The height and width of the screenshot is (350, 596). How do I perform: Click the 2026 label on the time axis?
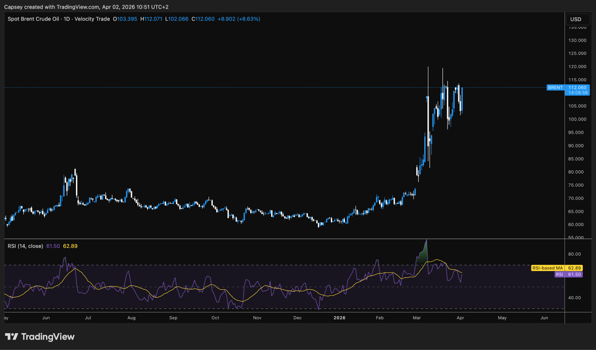[339, 318]
